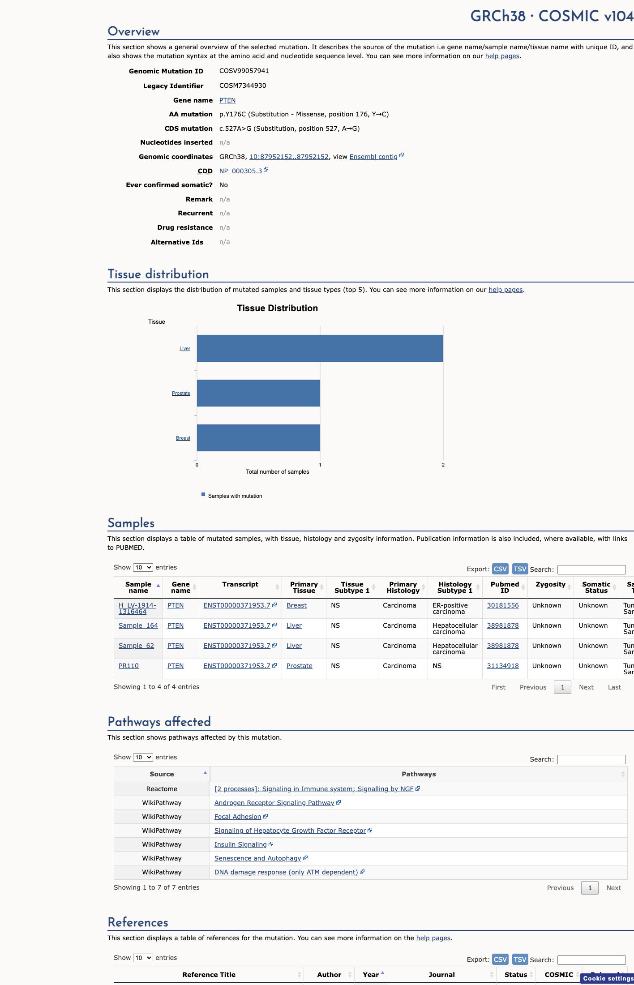Export Samples table as CSV
Viewport: 634px width, 985px height.
[x=500, y=569]
